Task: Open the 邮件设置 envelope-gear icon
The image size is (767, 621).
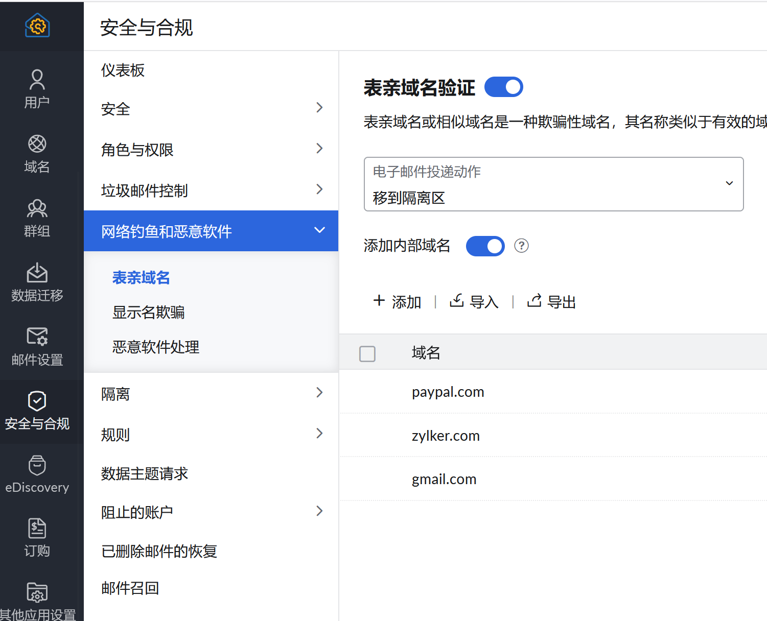Action: (37, 337)
